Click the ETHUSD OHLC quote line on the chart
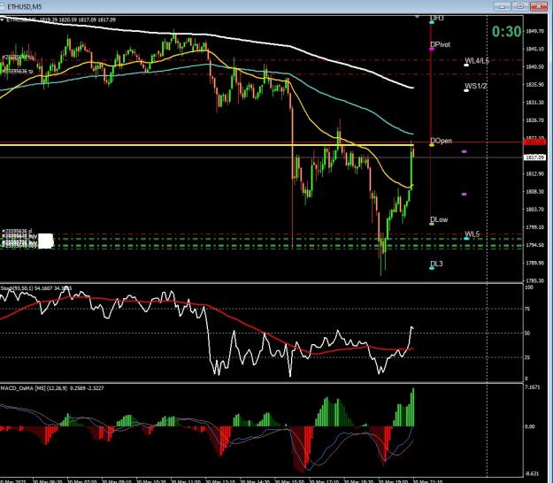The image size is (553, 483). [61, 20]
